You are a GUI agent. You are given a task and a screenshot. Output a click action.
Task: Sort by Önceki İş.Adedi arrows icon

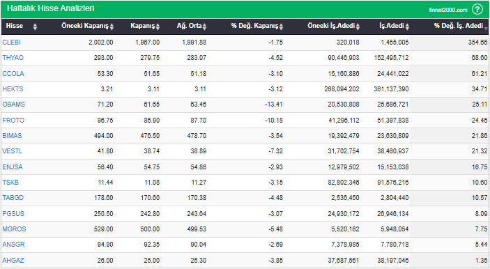click(358, 27)
